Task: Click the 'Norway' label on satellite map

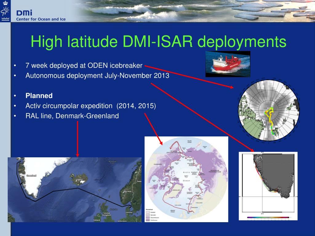Action: (x=128, y=191)
